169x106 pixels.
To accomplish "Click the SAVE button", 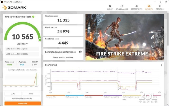I will [31, 94].
